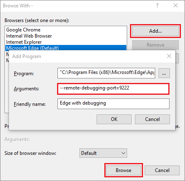Cancel the Browse With dialog

[162, 170]
